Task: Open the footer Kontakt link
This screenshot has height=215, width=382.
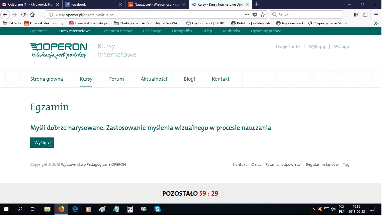Action: pyautogui.click(x=240, y=164)
